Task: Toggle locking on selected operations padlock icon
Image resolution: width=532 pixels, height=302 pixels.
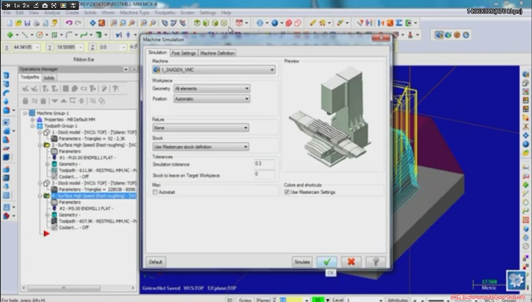Action: point(26,101)
